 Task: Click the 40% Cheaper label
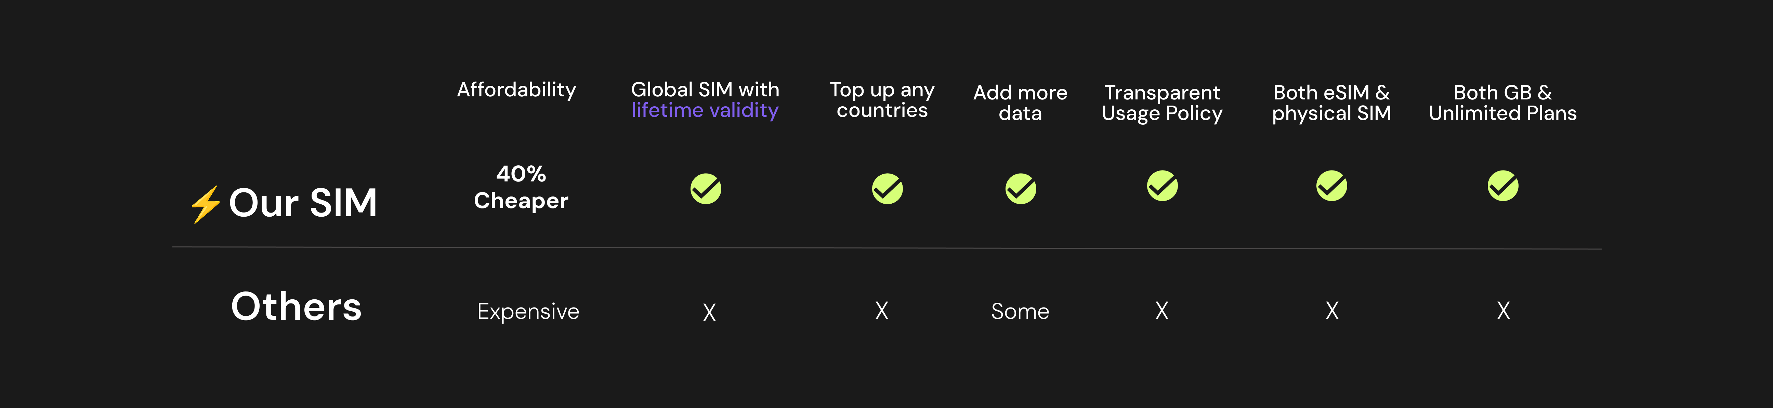(521, 187)
